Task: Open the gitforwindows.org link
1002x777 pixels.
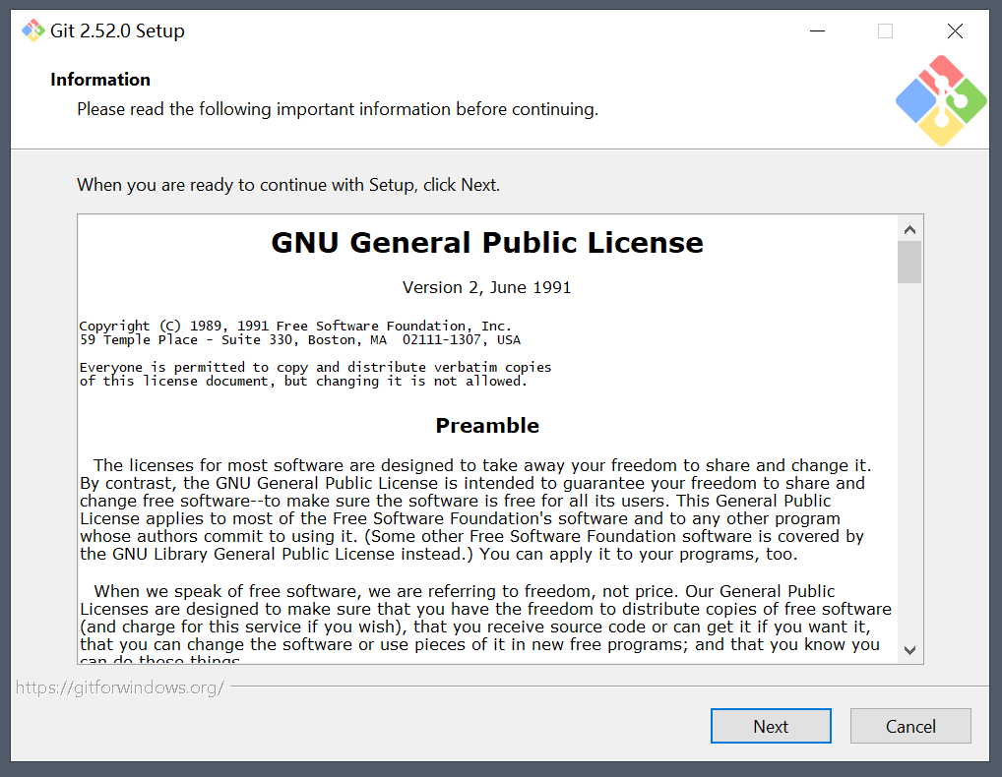Action: click(x=120, y=687)
